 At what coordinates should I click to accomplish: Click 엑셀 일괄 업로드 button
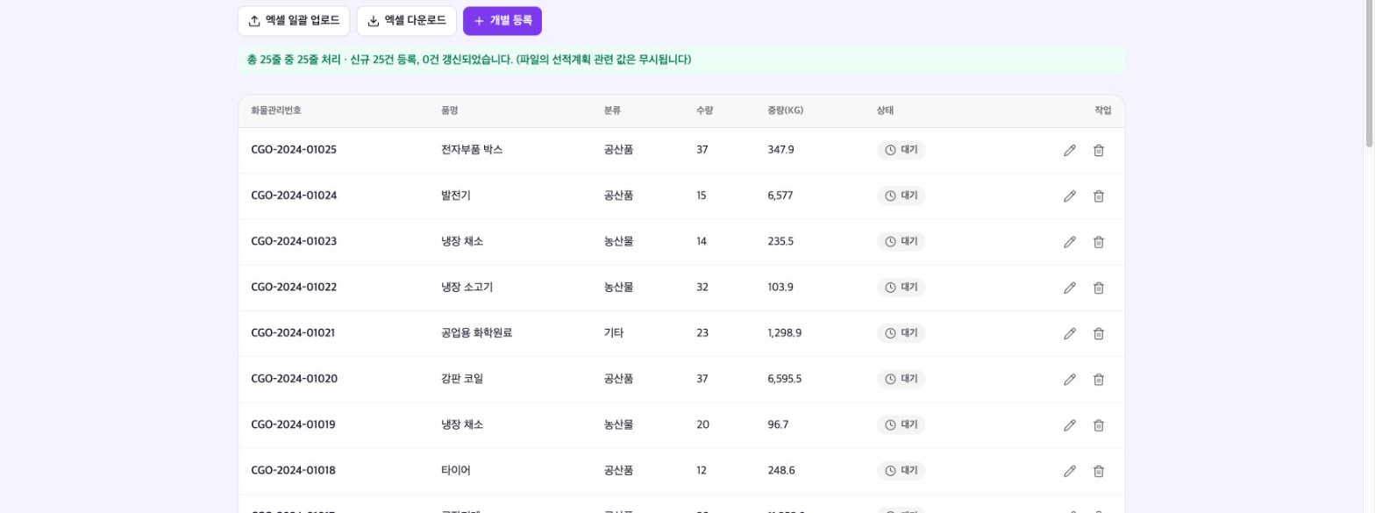(x=294, y=21)
